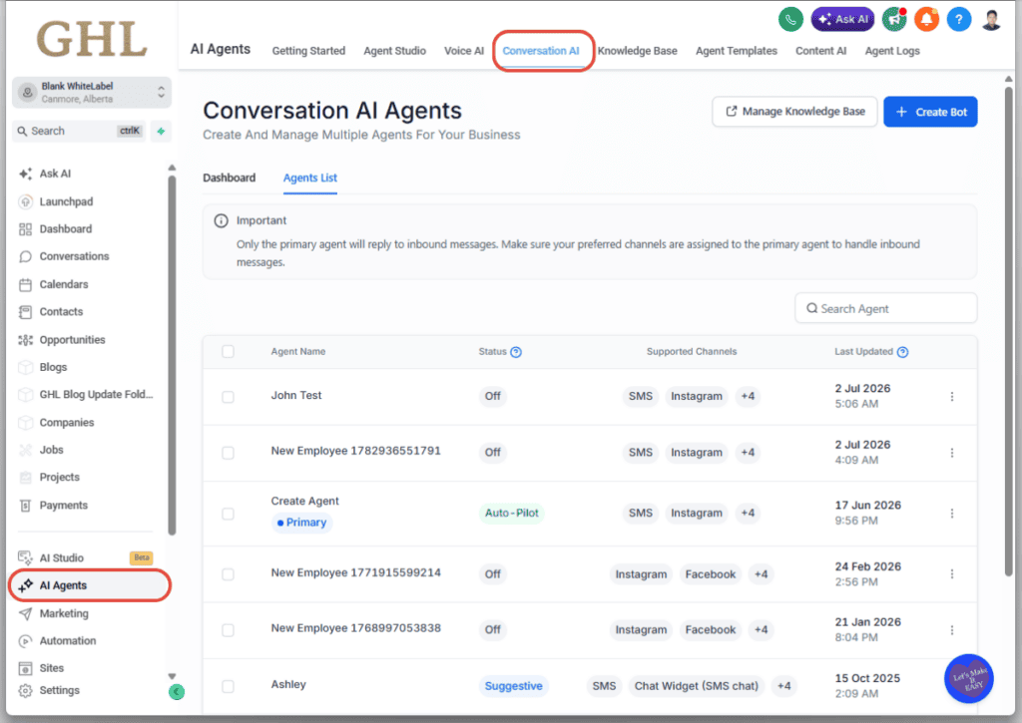Open actions menu for New Employee 1768997053838
The width and height of the screenshot is (1022, 723).
(x=951, y=630)
